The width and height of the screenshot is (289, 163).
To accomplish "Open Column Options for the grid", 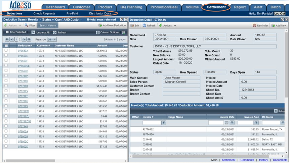I will click(x=98, y=33).
